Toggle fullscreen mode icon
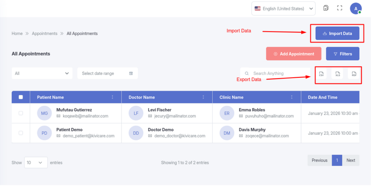Screen dimensions: 372x186 [x=340, y=8]
